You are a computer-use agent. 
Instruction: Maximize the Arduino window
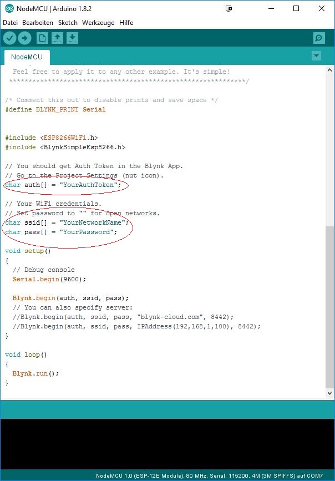click(x=296, y=8)
